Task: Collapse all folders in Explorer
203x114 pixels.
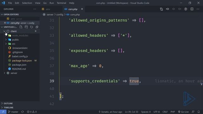Action: point(37,27)
